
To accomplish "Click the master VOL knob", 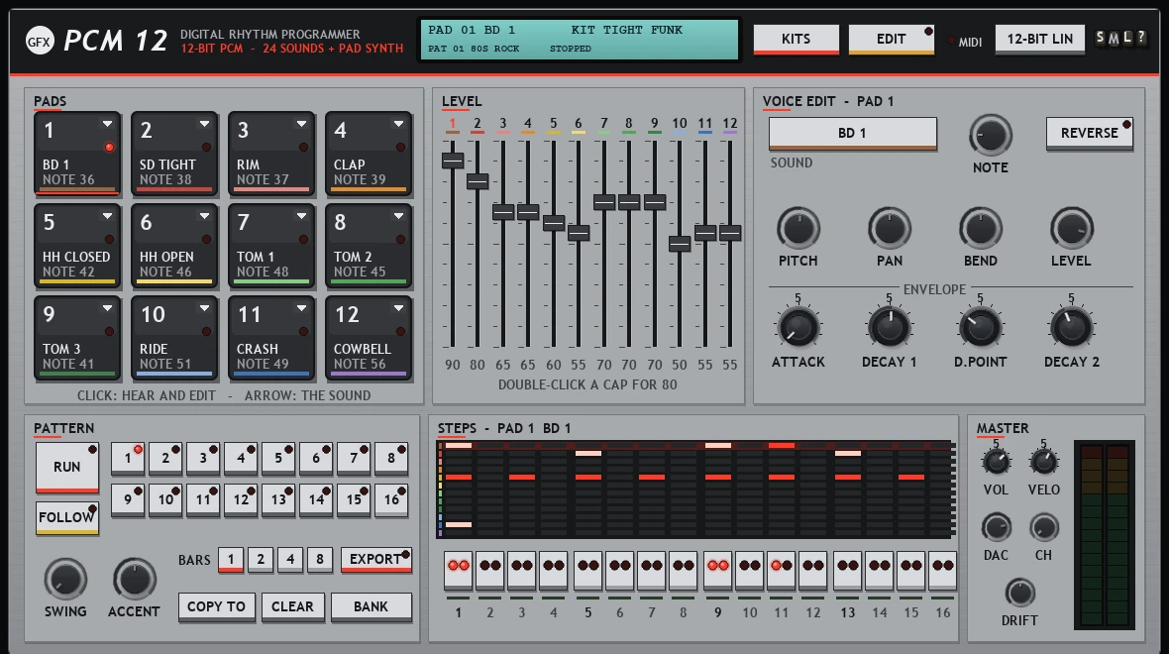I will tap(996, 462).
